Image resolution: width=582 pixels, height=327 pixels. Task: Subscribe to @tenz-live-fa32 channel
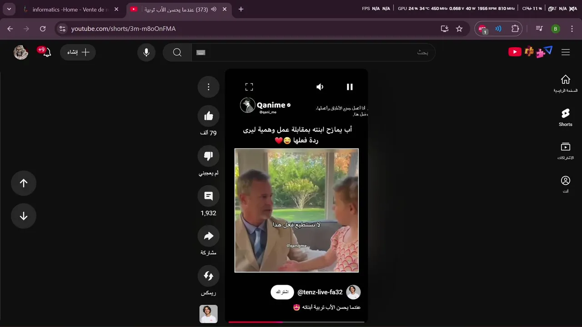pyautogui.click(x=282, y=292)
